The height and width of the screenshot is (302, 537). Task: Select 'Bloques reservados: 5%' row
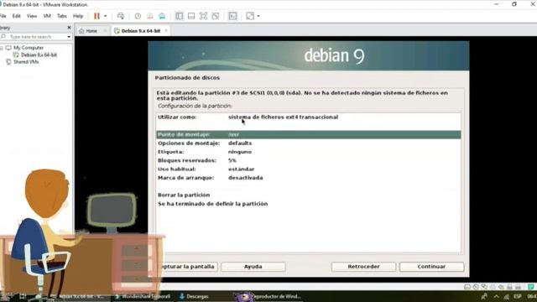(x=309, y=160)
